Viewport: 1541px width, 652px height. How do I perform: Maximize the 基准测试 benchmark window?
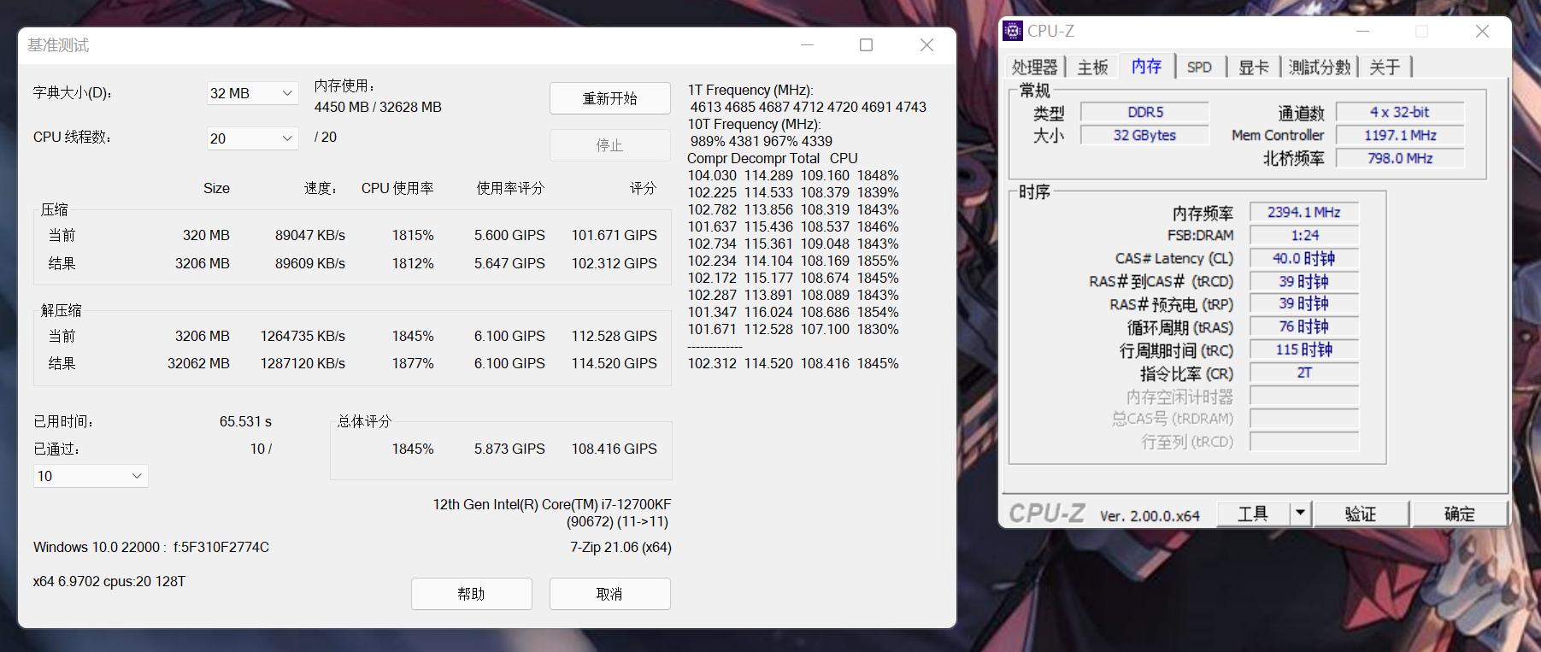click(866, 44)
